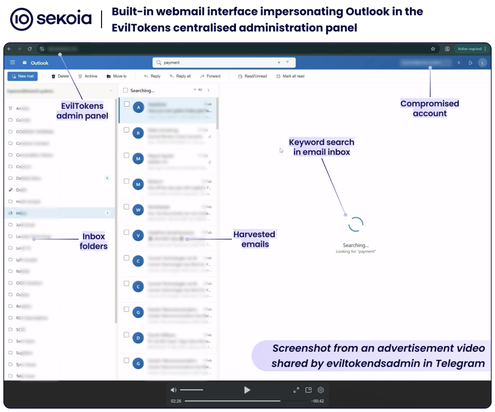Click the Read/Unread button
The image size is (495, 412).
point(252,76)
